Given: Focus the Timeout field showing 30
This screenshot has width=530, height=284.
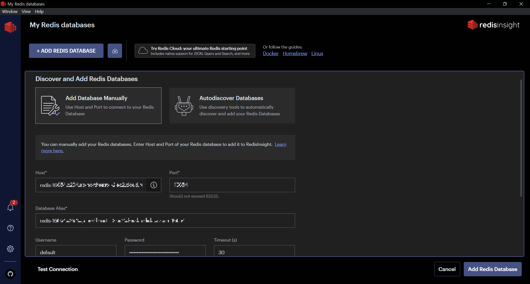Looking at the screenshot, I should tap(254, 251).
